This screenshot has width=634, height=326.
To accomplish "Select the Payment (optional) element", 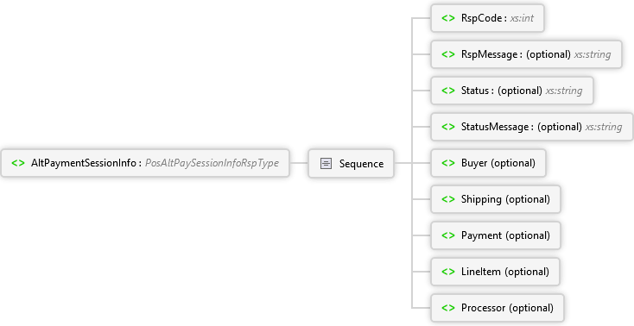I will coord(496,235).
